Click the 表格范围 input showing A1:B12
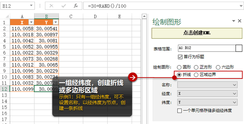Image resolution: width=244 pixels, height=124 pixels. click(x=207, y=48)
